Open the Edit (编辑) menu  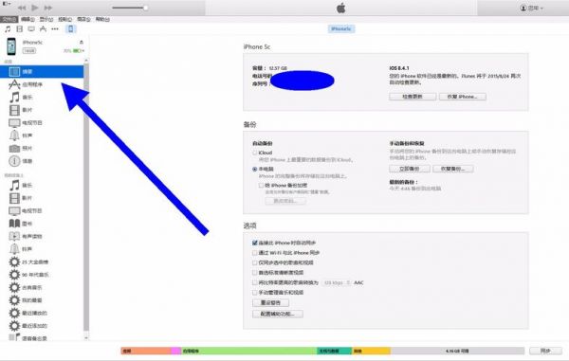pos(28,19)
